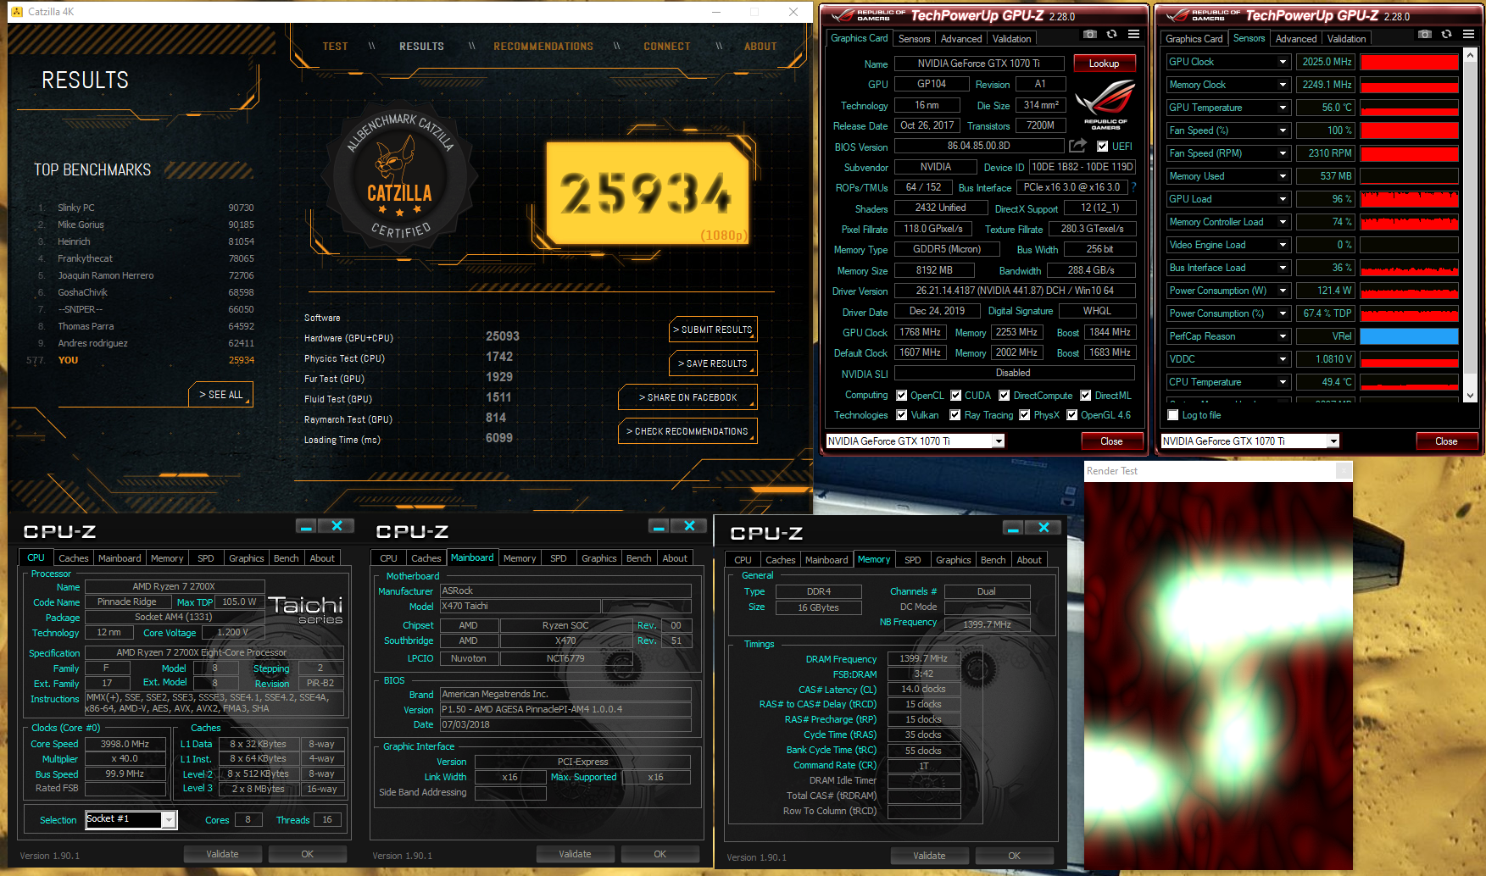Viewport: 1486px width, 876px height.
Task: Click CHECK RECOMMENDATIONS button
Action: 687,431
